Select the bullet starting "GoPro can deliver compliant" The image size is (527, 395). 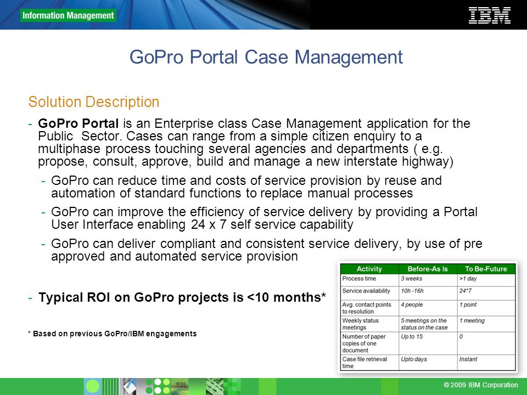[x=267, y=250]
